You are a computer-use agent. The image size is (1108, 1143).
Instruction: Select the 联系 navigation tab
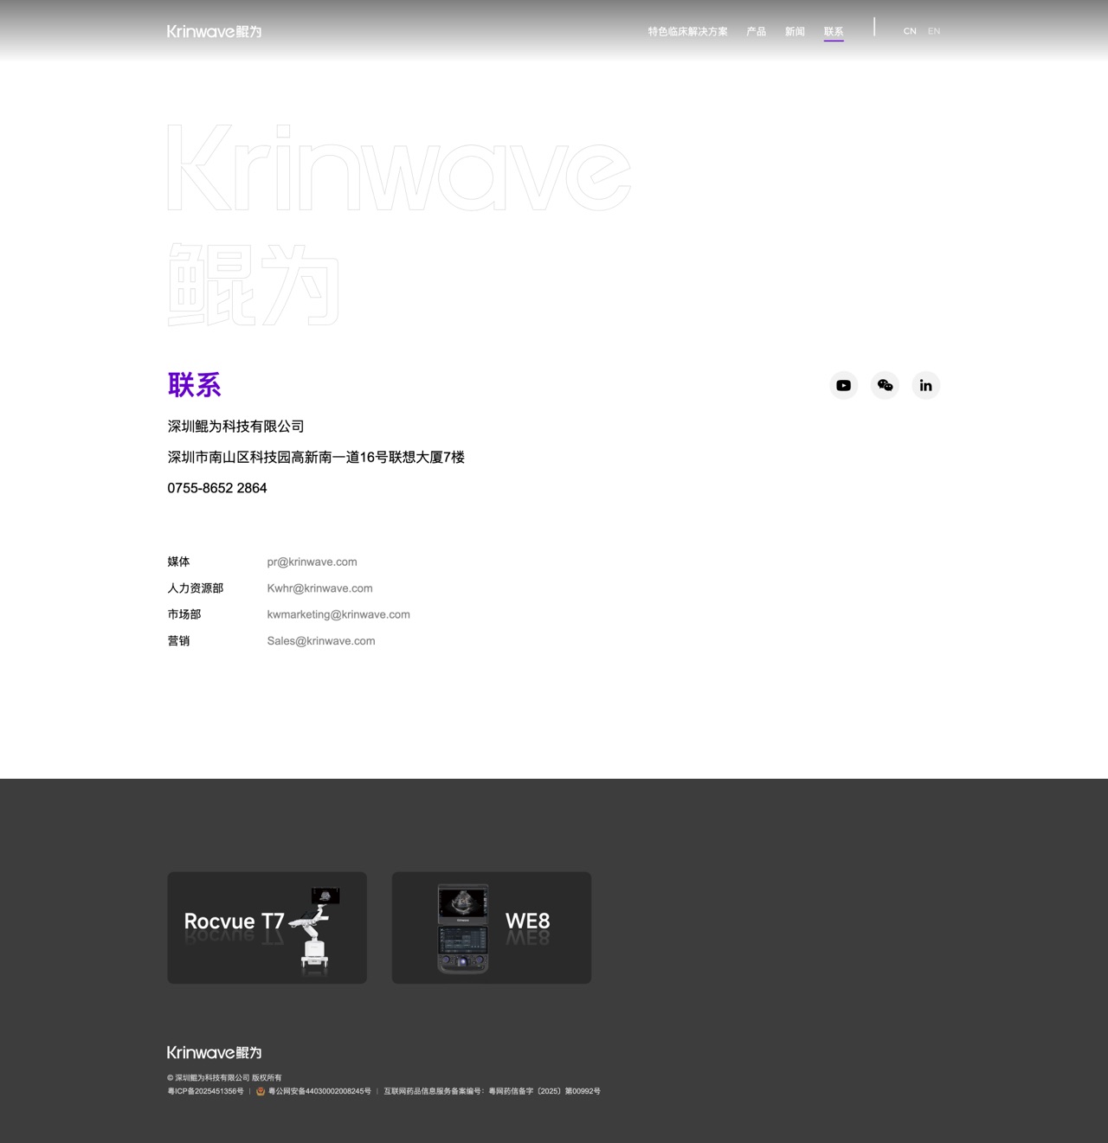coord(834,32)
